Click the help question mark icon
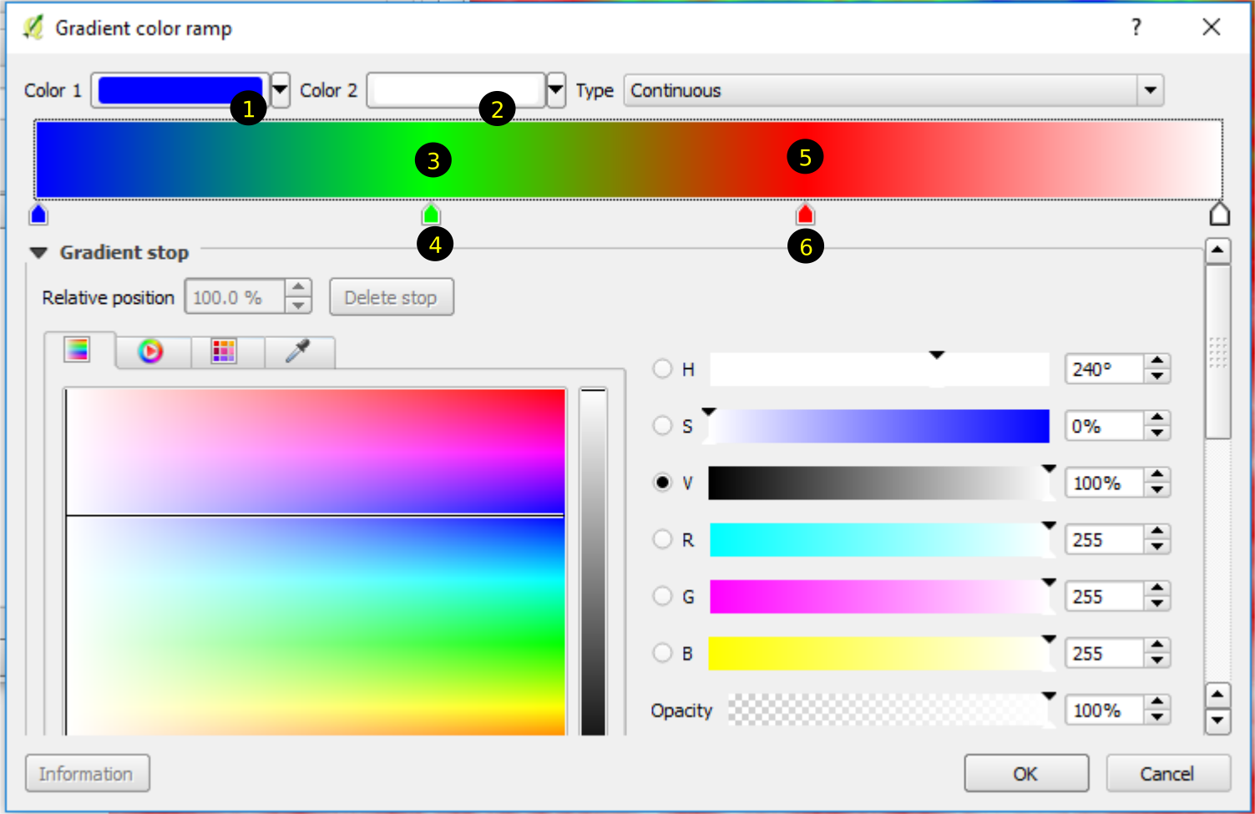The width and height of the screenshot is (1255, 814). (x=1136, y=28)
